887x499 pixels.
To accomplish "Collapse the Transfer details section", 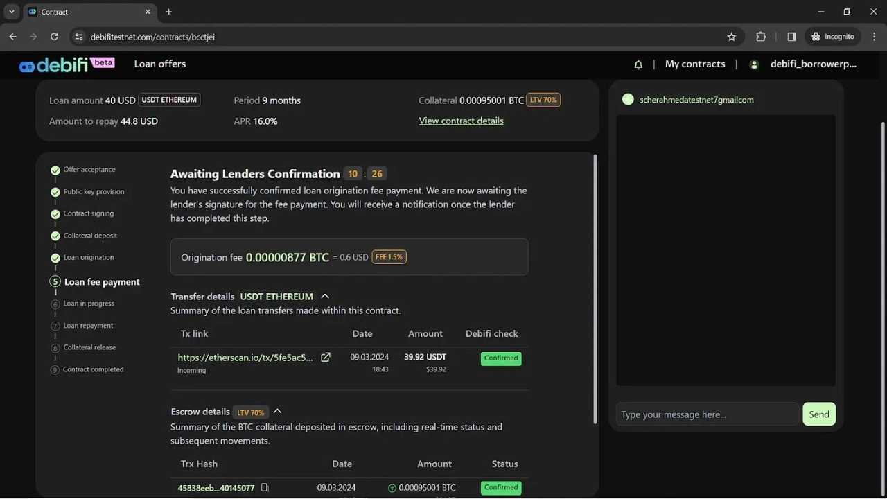I will point(325,297).
